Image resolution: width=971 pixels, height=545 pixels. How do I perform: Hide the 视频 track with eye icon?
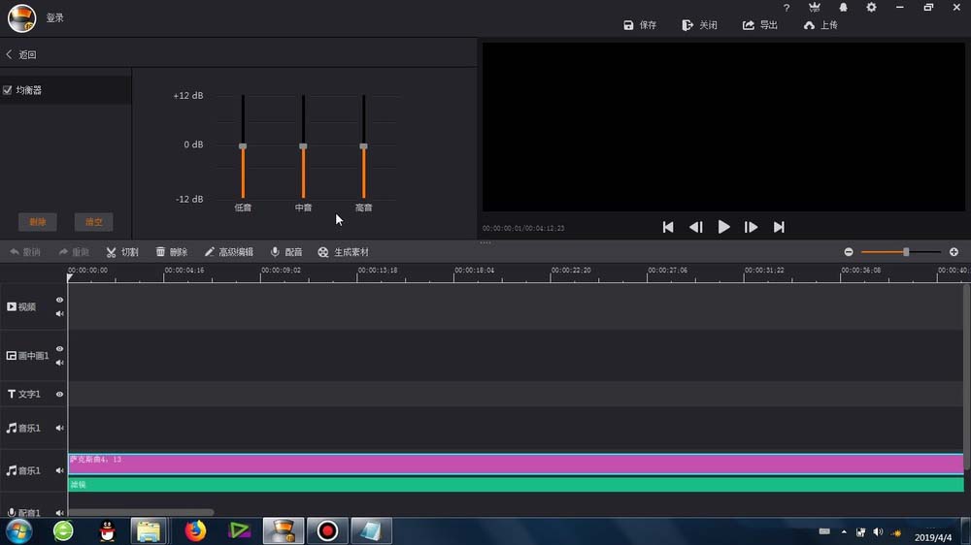click(59, 300)
